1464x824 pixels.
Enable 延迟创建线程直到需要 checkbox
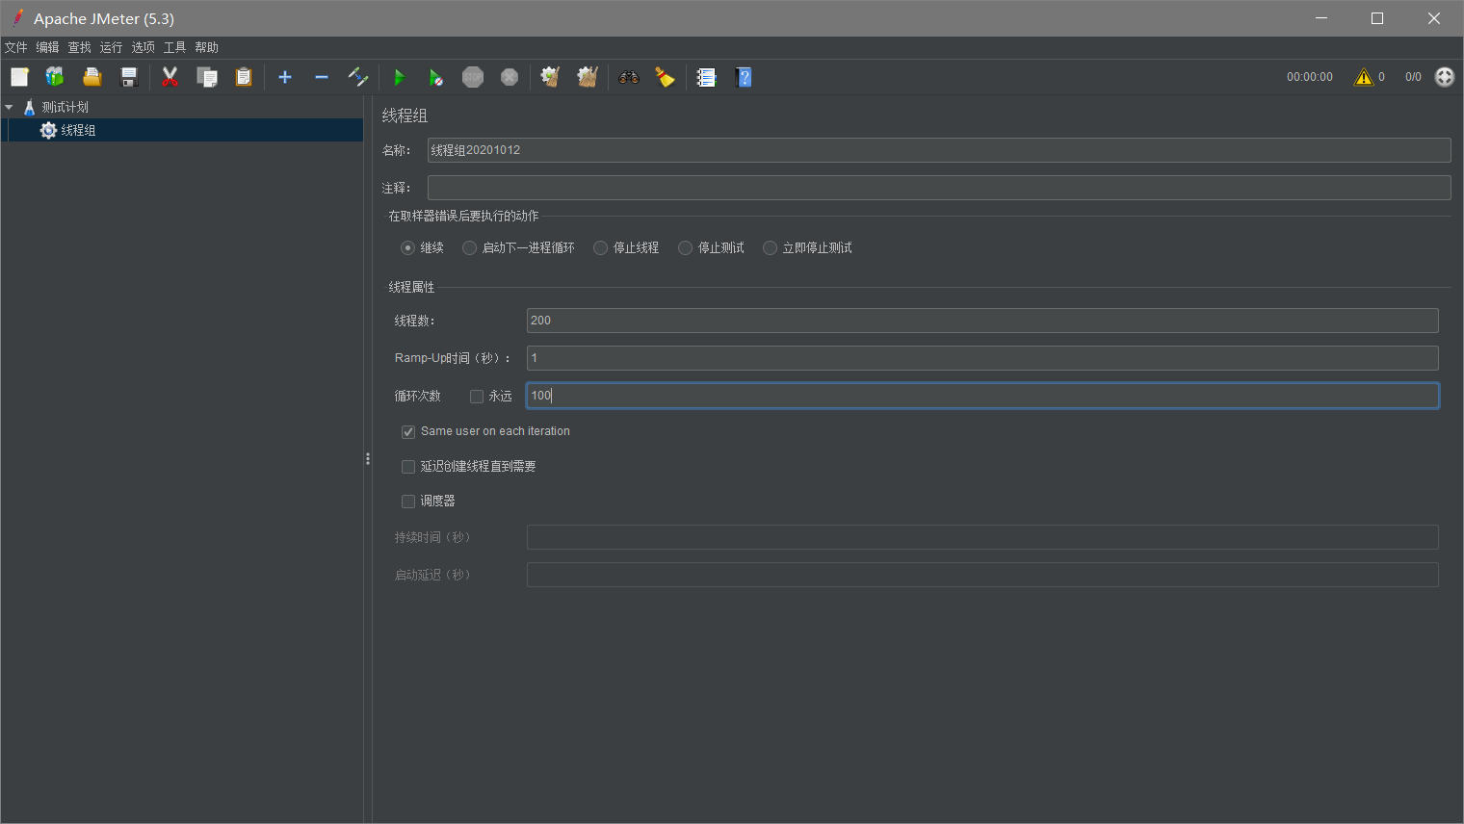408,467
